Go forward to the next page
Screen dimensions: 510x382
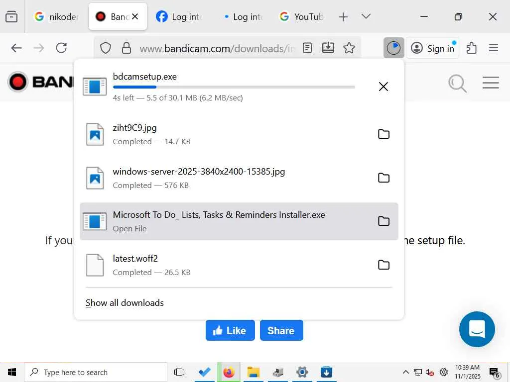(x=39, y=48)
